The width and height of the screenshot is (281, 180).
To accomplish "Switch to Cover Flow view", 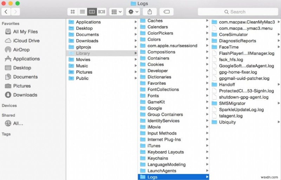I will [102, 12].
